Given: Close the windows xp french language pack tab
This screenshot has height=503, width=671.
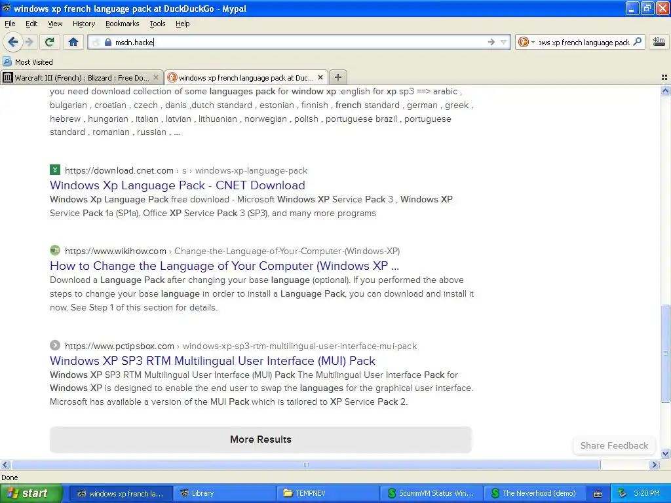Looking at the screenshot, I should tap(320, 77).
